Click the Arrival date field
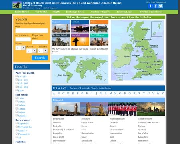This screenshot has height=144, width=180. 23,39
